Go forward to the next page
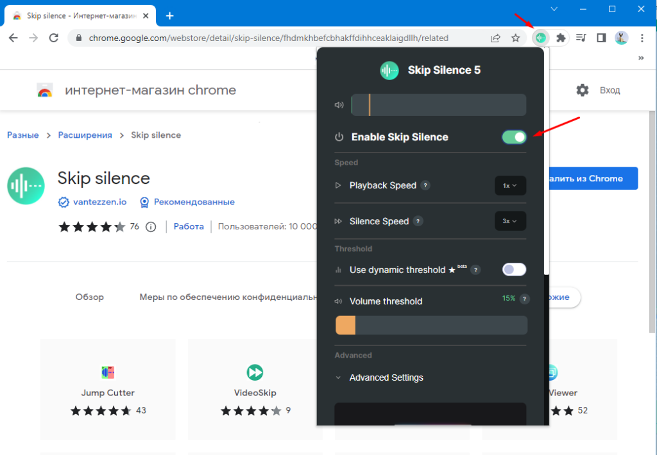The height and width of the screenshot is (455, 657). click(33, 38)
